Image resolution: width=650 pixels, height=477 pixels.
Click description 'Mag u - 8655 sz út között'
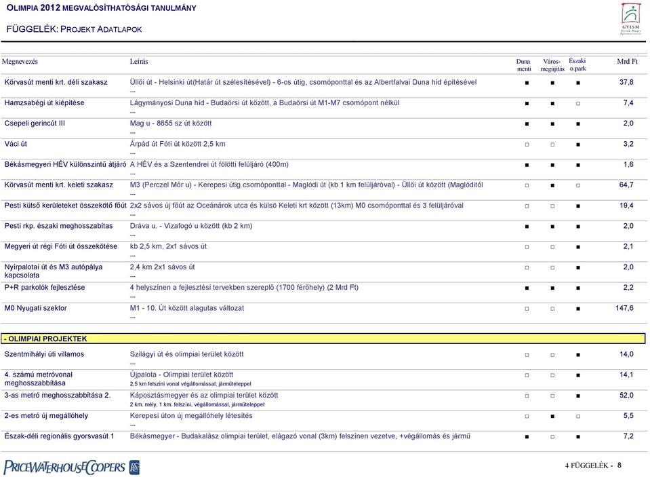click(171, 123)
